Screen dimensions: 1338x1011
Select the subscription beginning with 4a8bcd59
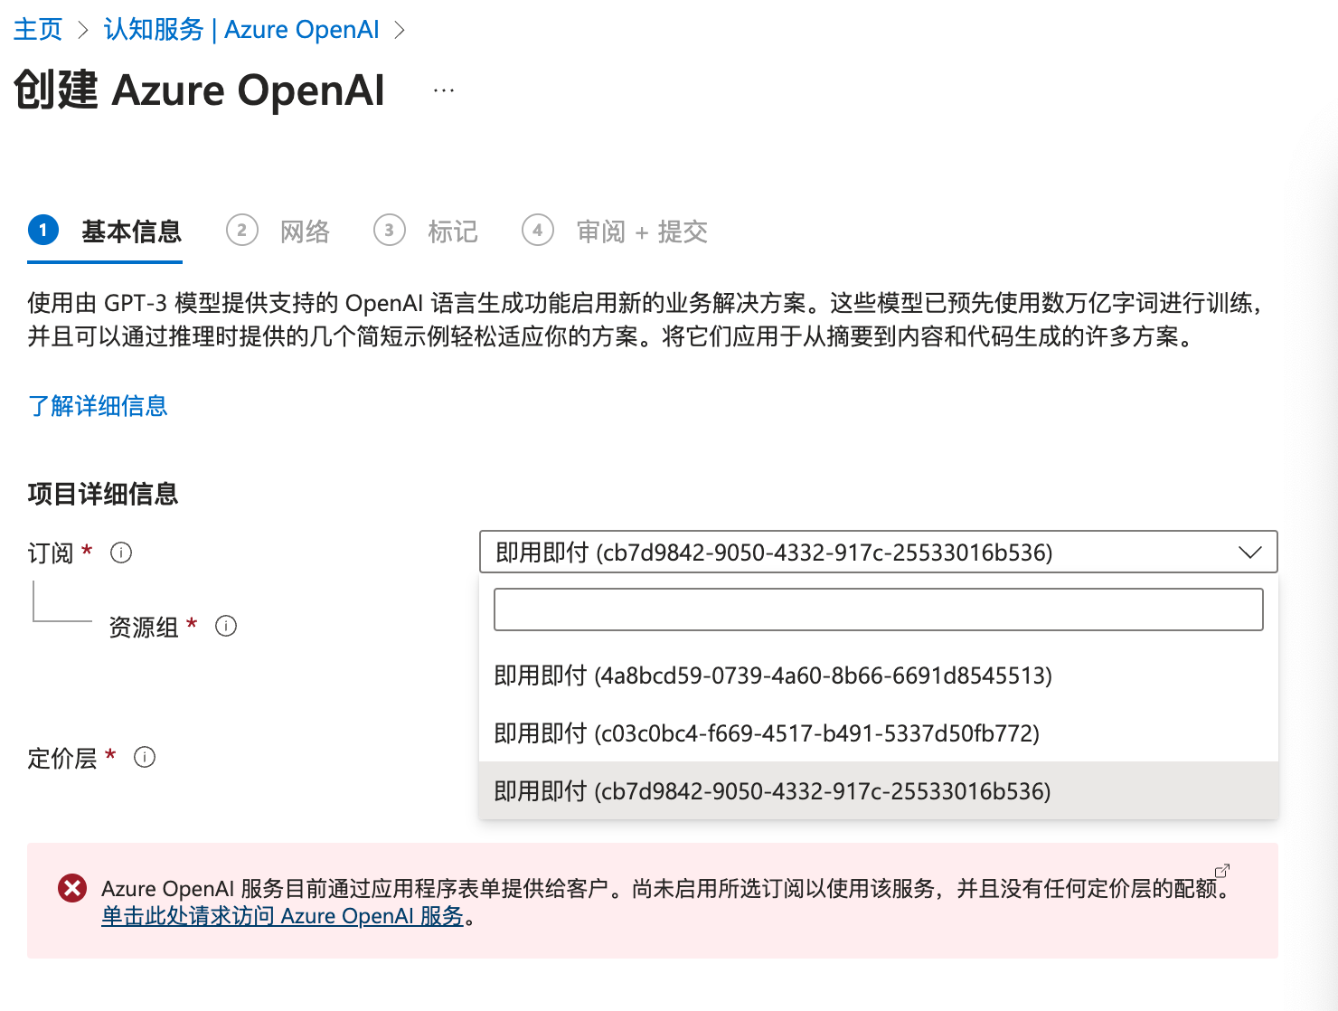[879, 676]
